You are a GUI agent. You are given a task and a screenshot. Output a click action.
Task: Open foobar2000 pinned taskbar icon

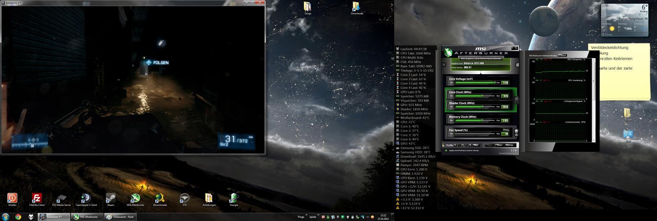(31, 216)
